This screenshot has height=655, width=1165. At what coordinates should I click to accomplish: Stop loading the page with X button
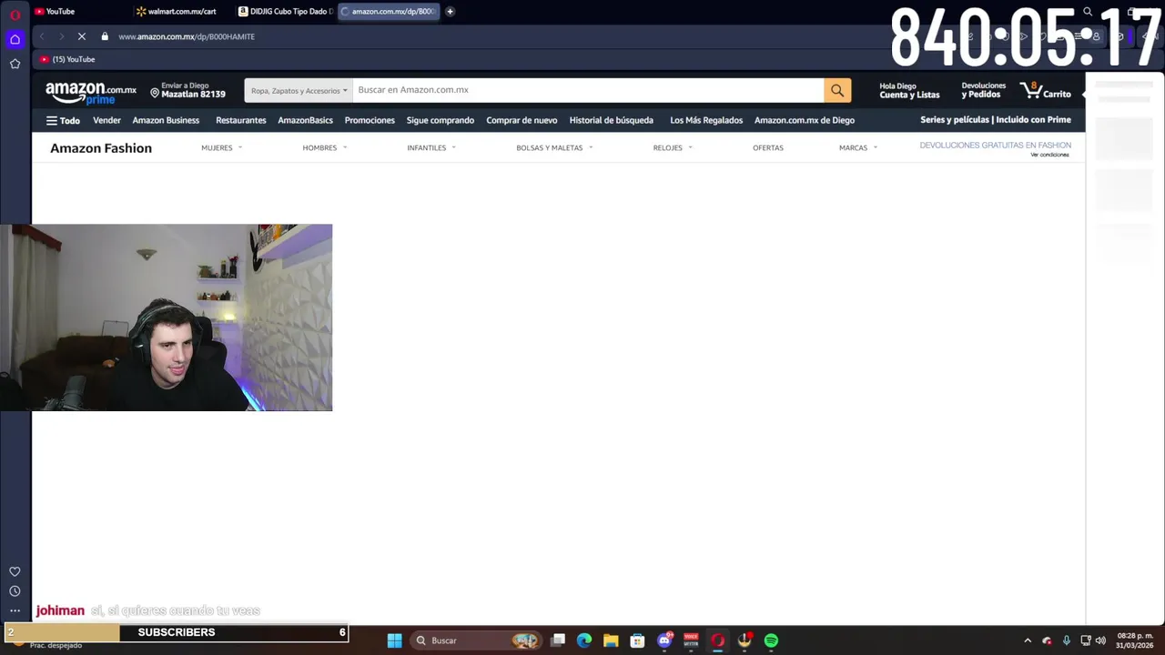81,36
